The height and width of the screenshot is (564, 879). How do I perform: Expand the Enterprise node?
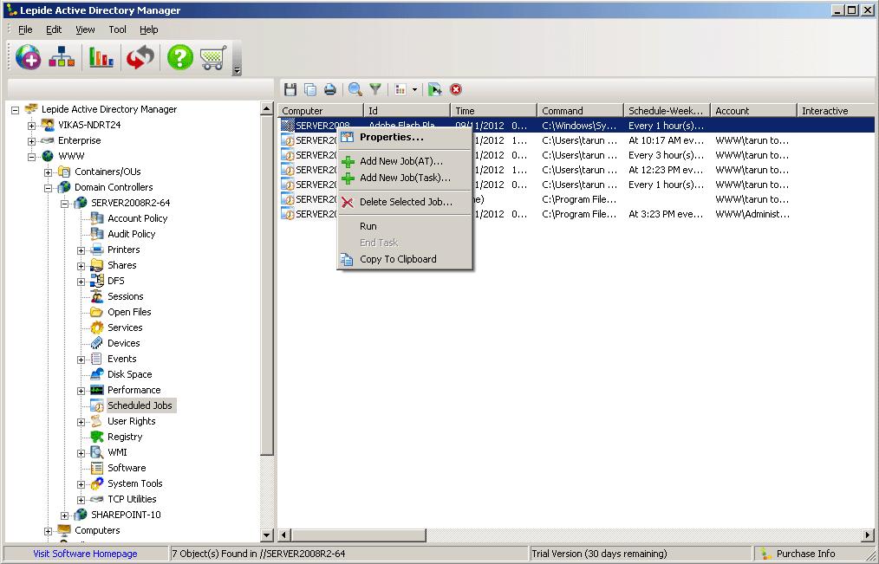click(31, 141)
